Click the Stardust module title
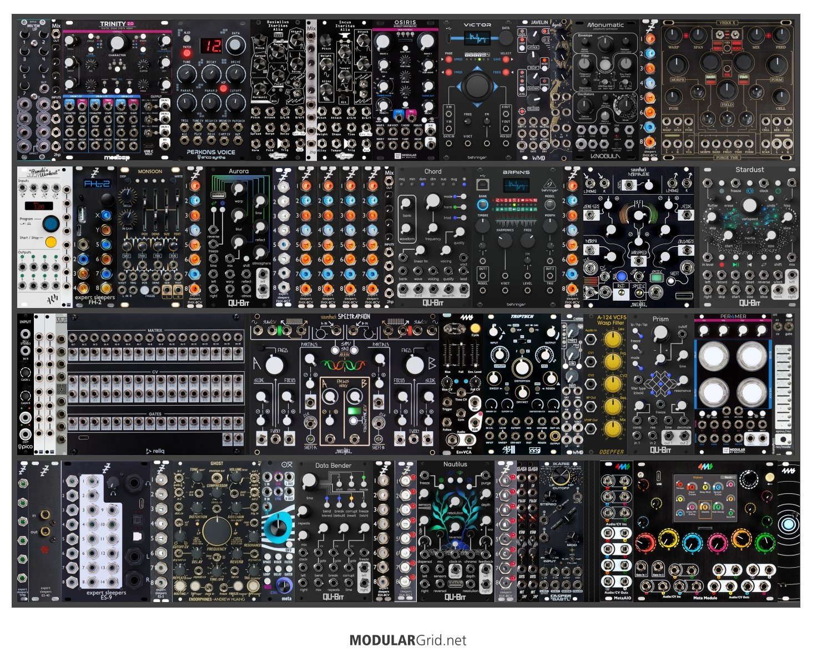This screenshot has width=817, height=652. coord(750,170)
